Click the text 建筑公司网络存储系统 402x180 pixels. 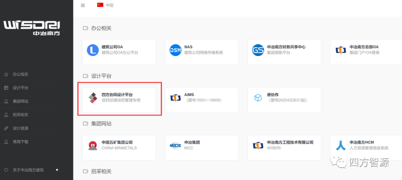tap(204, 53)
